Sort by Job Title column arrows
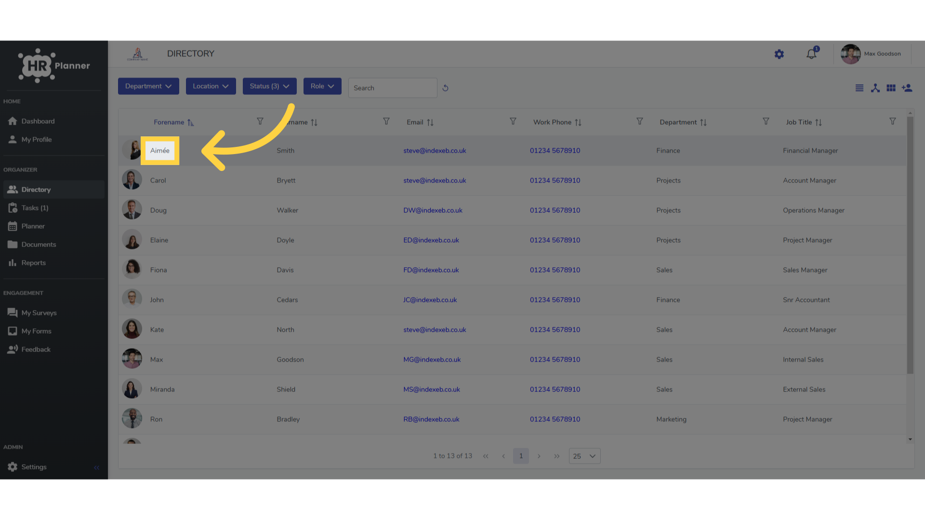Screen dimensions: 925x520 pos(819,122)
